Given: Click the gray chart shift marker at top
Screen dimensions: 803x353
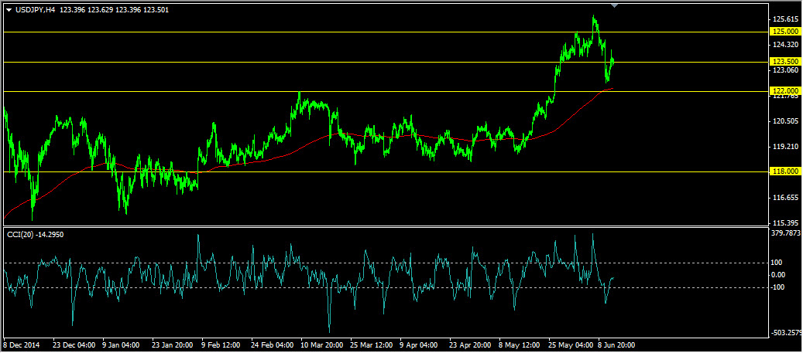Looking at the screenshot, I should (x=615, y=5).
